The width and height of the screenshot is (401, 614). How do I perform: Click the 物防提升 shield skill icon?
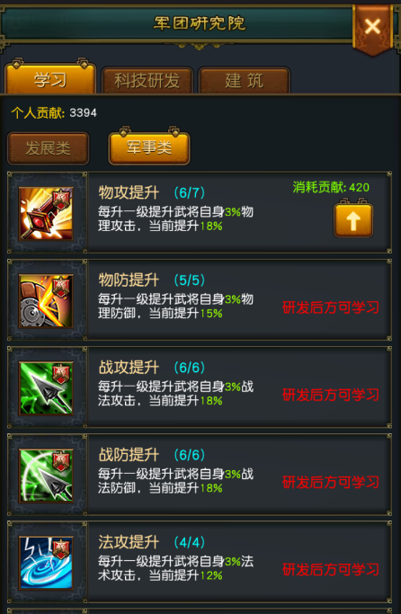(46, 301)
